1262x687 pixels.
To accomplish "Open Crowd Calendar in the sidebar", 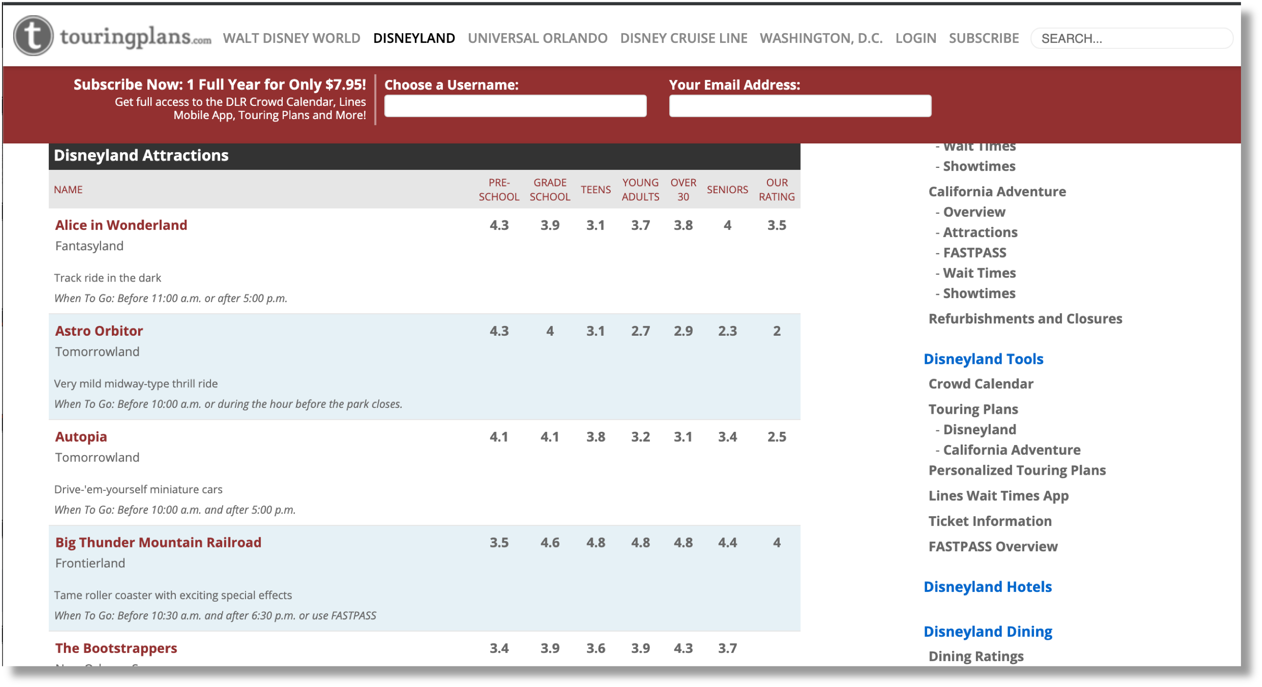I will (980, 384).
